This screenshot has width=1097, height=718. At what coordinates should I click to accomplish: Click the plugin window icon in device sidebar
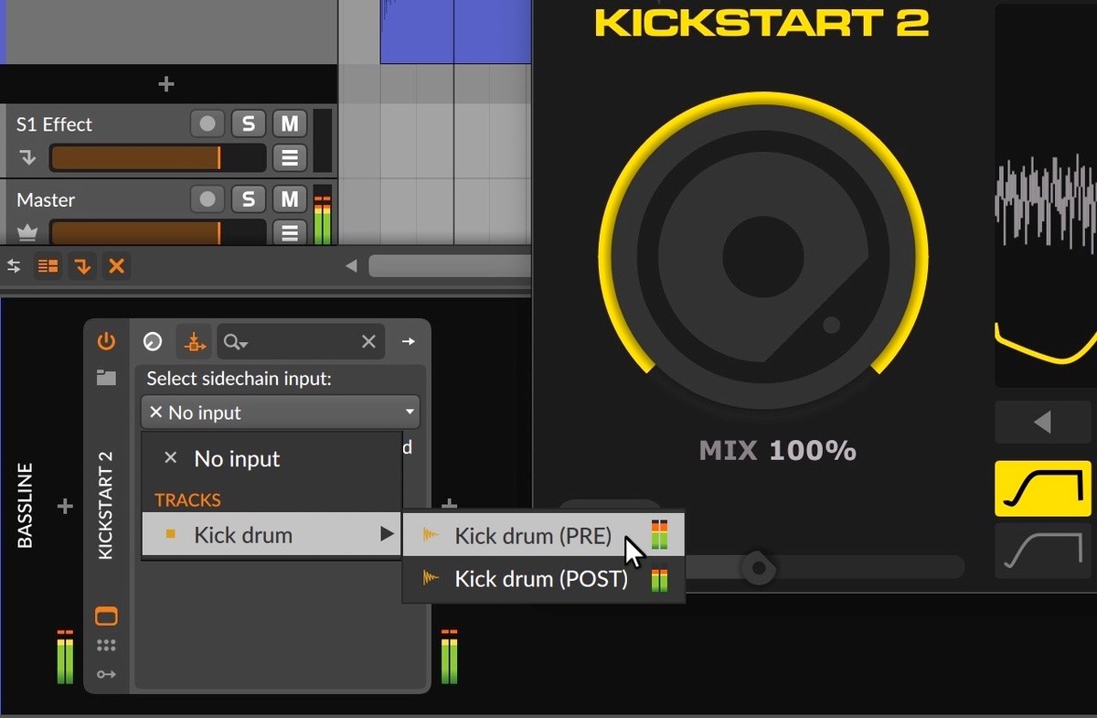click(107, 616)
